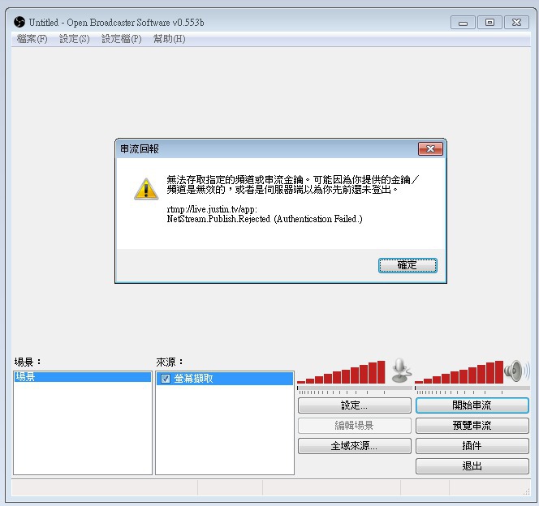Click the warning icon in the dialog
Screen dimensions: 539x506
[x=146, y=189]
